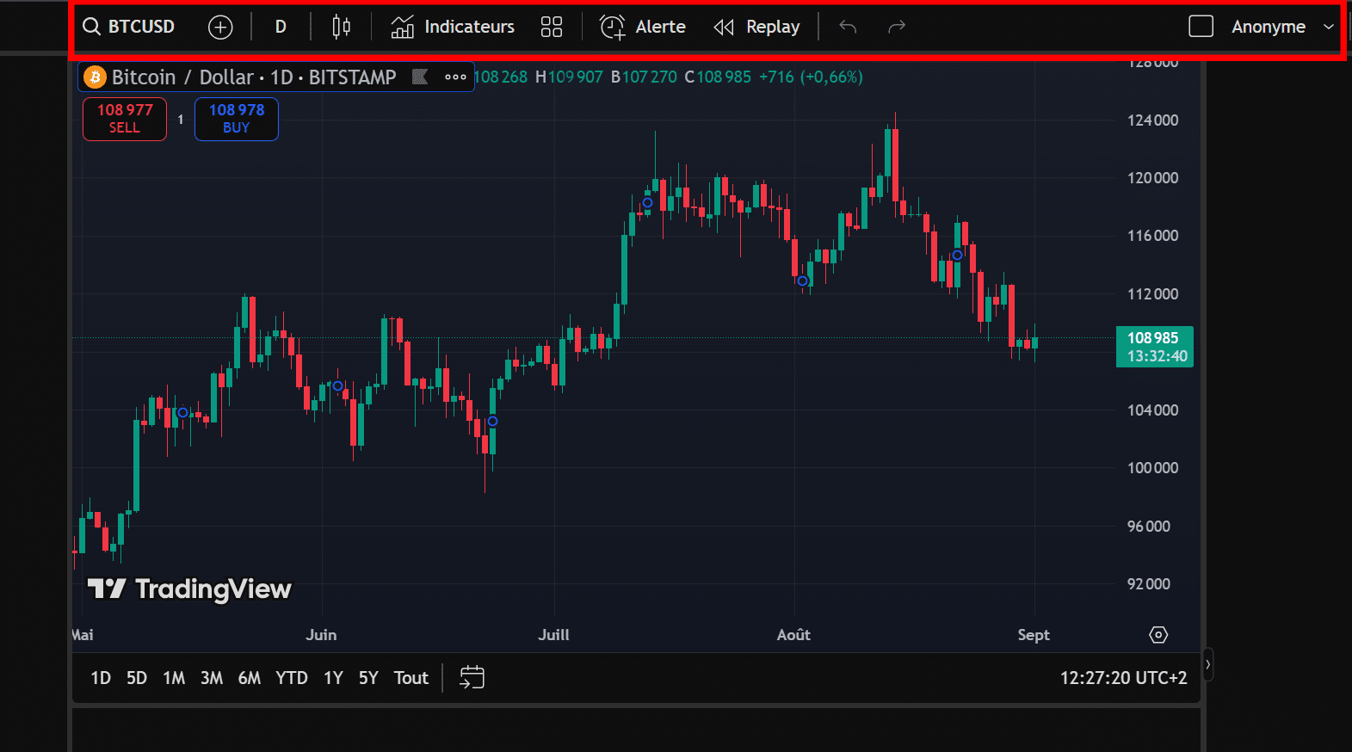This screenshot has width=1352, height=752.
Task: Select the YTD date range tab
Action: (x=291, y=678)
